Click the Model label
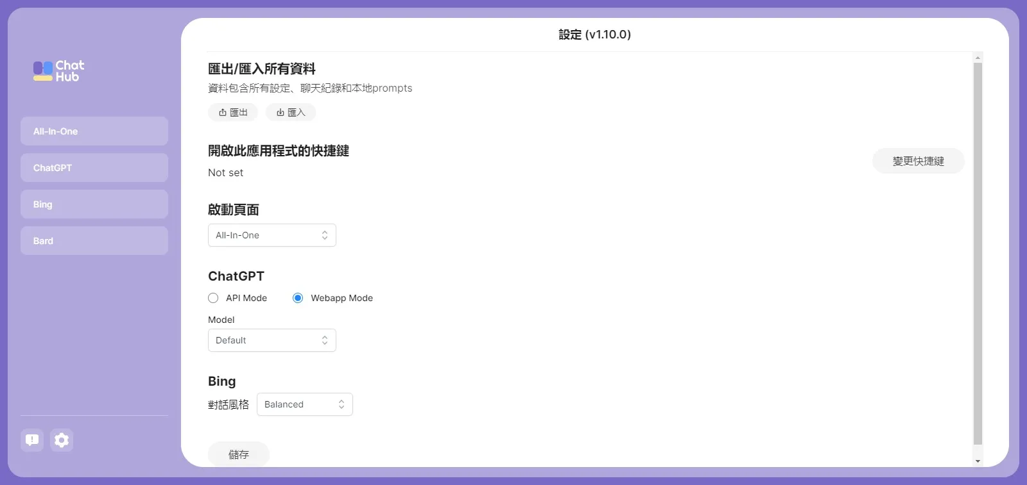This screenshot has width=1027, height=485. pyautogui.click(x=221, y=320)
